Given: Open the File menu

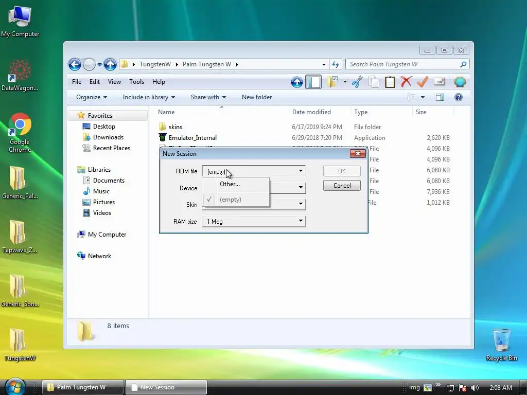Looking at the screenshot, I should (77, 82).
